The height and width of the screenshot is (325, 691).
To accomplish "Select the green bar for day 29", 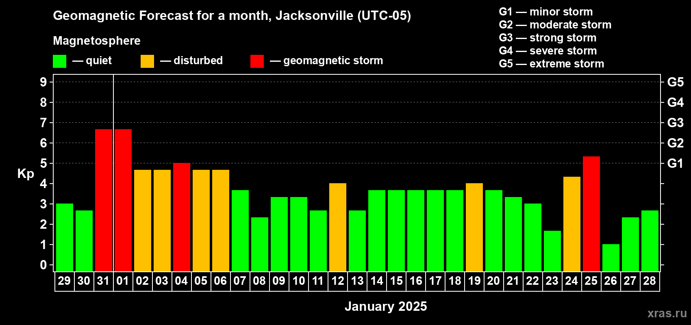I will pos(65,238).
